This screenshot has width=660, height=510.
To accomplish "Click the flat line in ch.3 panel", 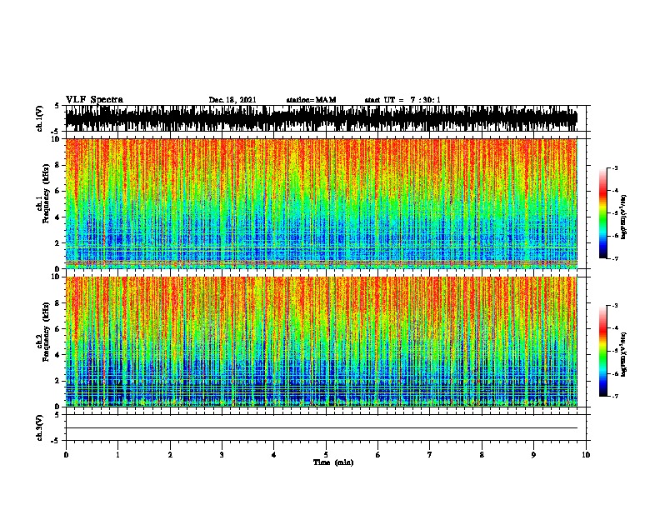I will (321, 428).
